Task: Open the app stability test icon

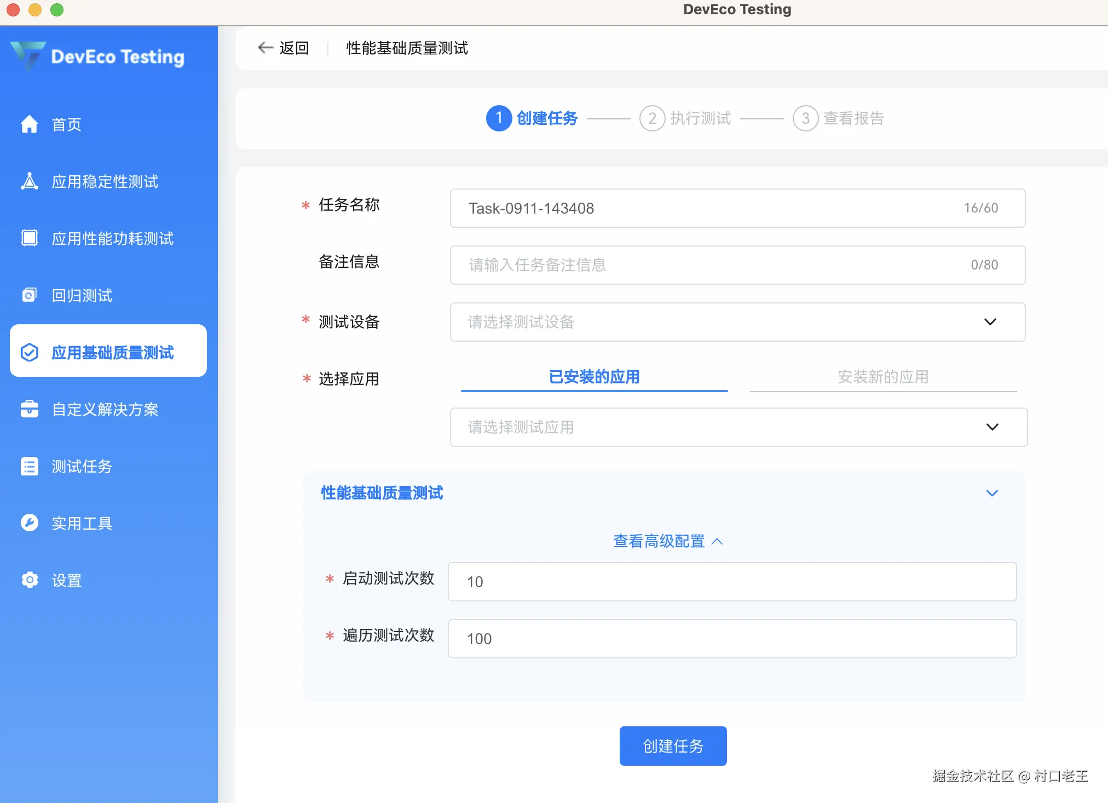Action: tap(29, 181)
